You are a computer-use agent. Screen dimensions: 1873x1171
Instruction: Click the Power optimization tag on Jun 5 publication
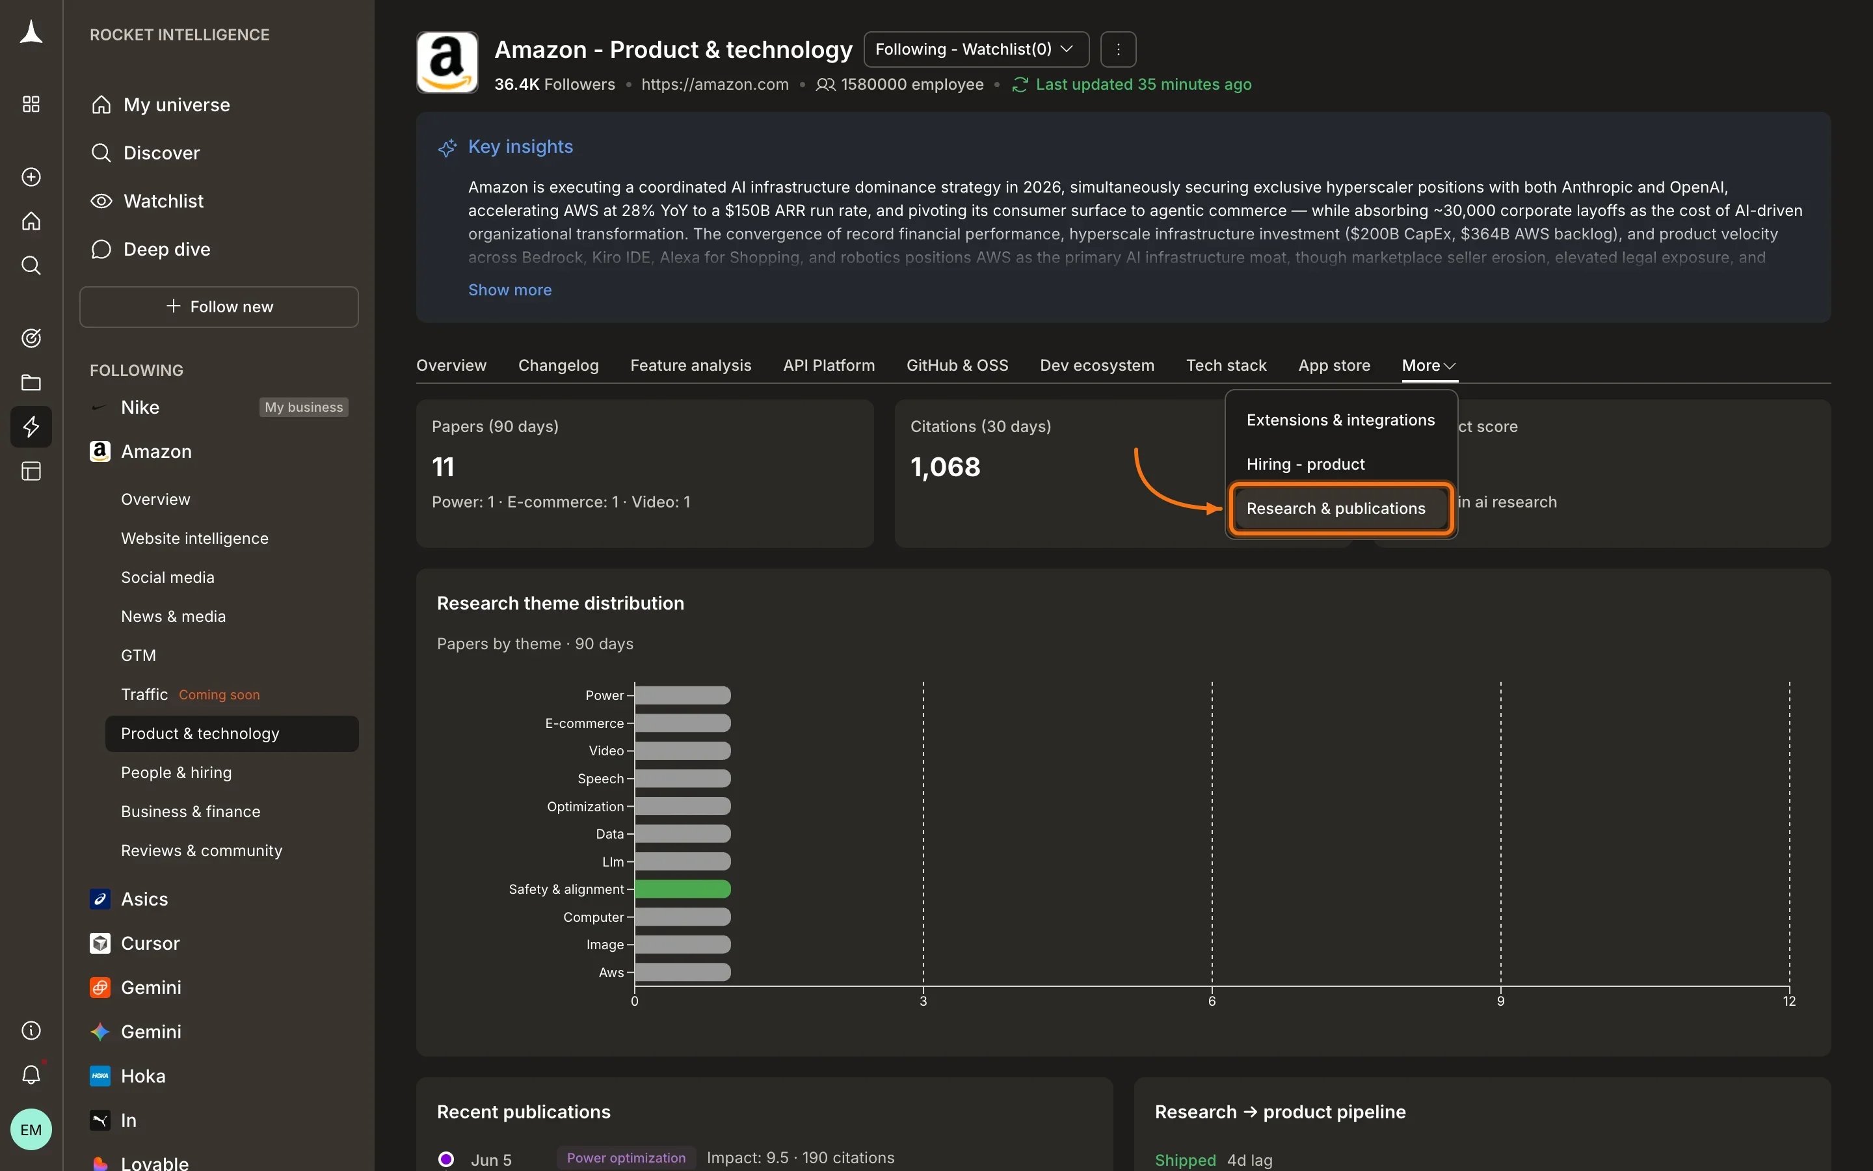(x=626, y=1158)
